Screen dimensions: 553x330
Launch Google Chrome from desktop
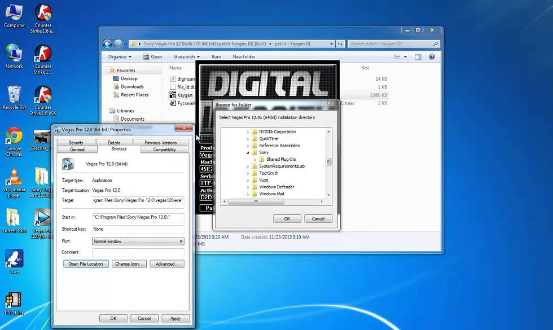click(14, 142)
